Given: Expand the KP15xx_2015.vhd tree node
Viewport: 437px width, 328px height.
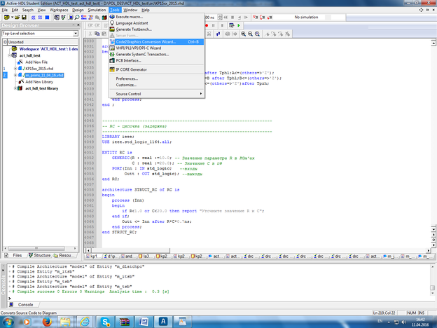Looking at the screenshot, I should pos(15,68).
